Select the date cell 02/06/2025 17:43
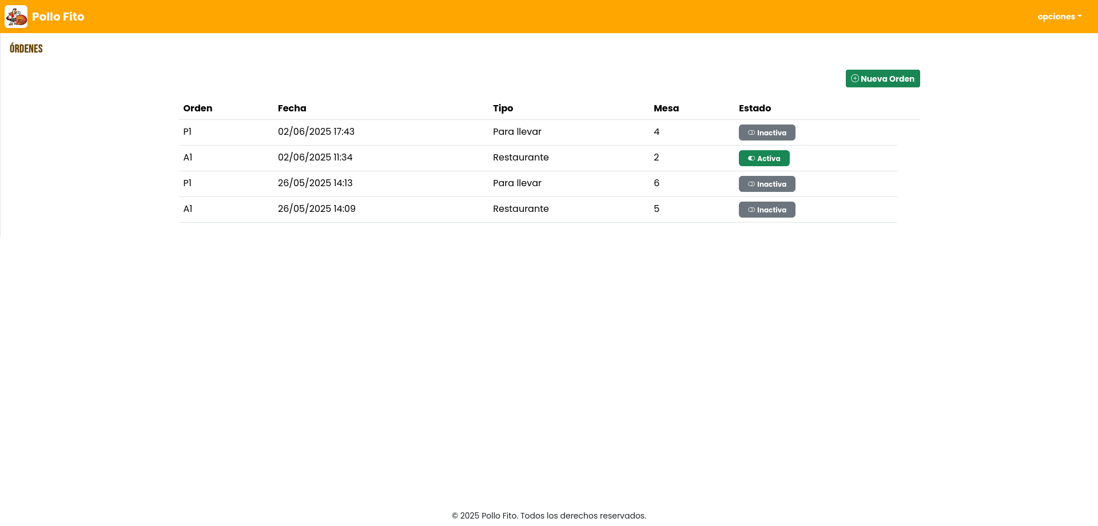This screenshot has height=526, width=1098. coord(316,132)
